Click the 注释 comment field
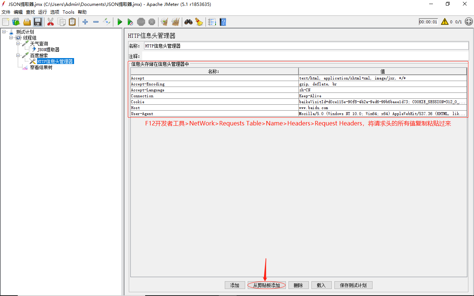The image size is (474, 296). click(x=306, y=56)
